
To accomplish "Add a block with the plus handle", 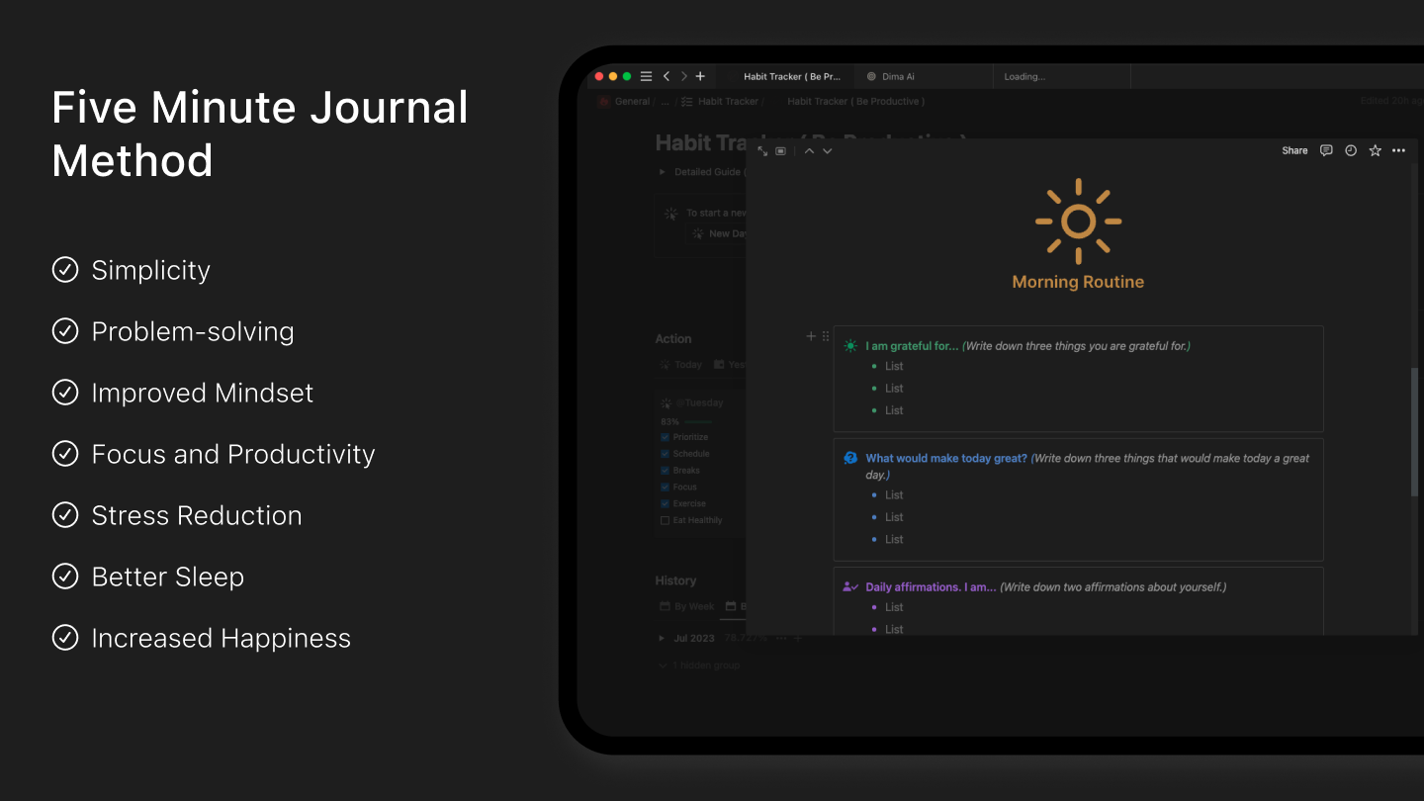I will [811, 336].
